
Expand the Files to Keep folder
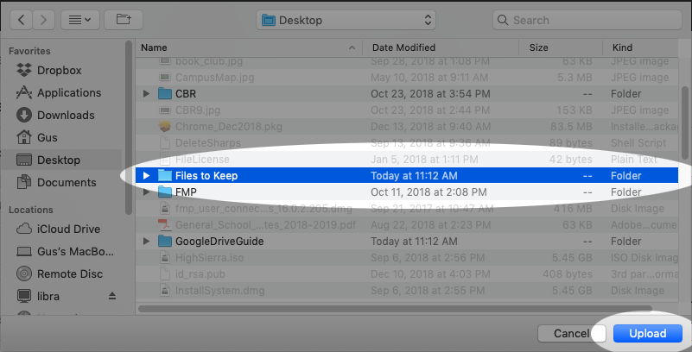point(146,176)
